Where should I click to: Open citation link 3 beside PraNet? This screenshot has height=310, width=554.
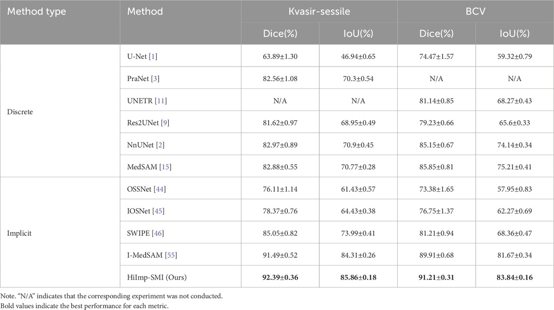coord(155,79)
